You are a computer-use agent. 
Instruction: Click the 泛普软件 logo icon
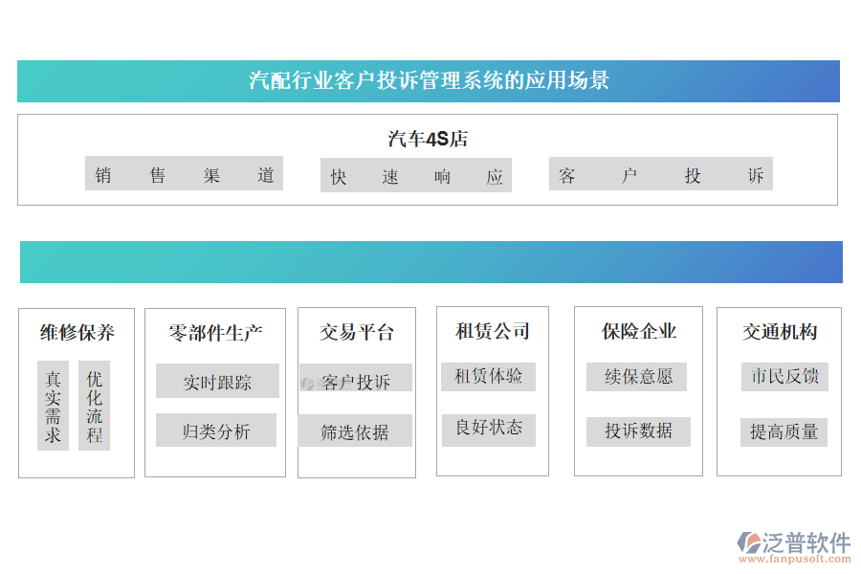tap(747, 543)
